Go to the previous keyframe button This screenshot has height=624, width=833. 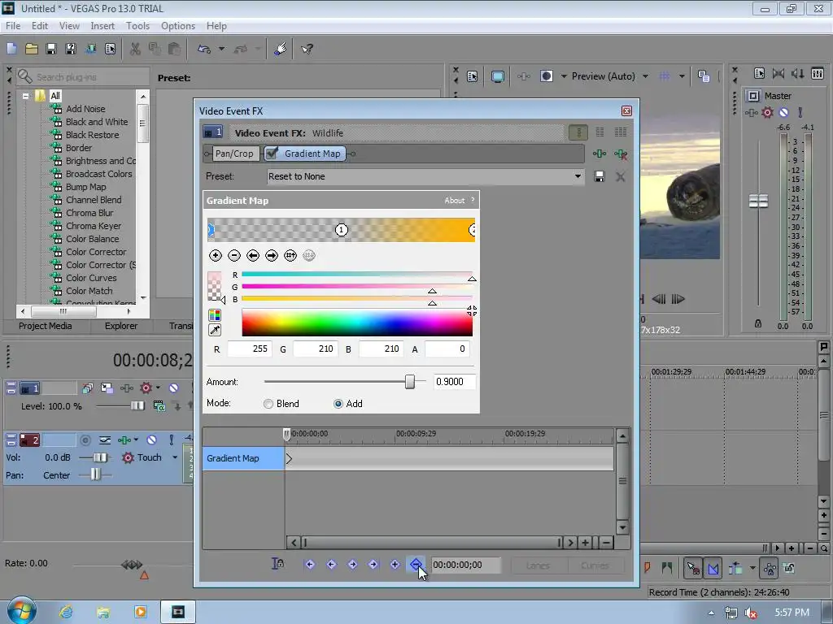(331, 565)
